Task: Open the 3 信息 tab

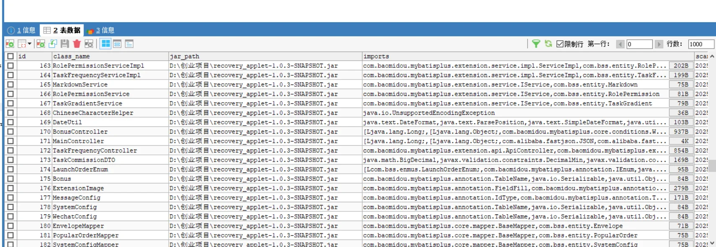Action: pyautogui.click(x=101, y=30)
